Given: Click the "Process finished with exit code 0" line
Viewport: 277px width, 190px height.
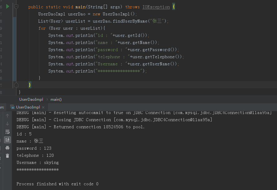Looking at the screenshot, I should (x=57, y=184).
